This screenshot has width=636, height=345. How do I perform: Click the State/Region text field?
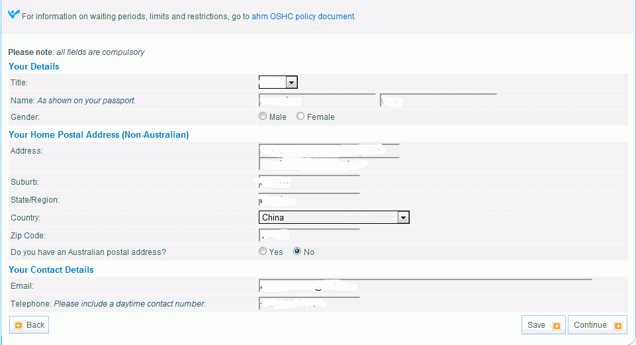309,199
